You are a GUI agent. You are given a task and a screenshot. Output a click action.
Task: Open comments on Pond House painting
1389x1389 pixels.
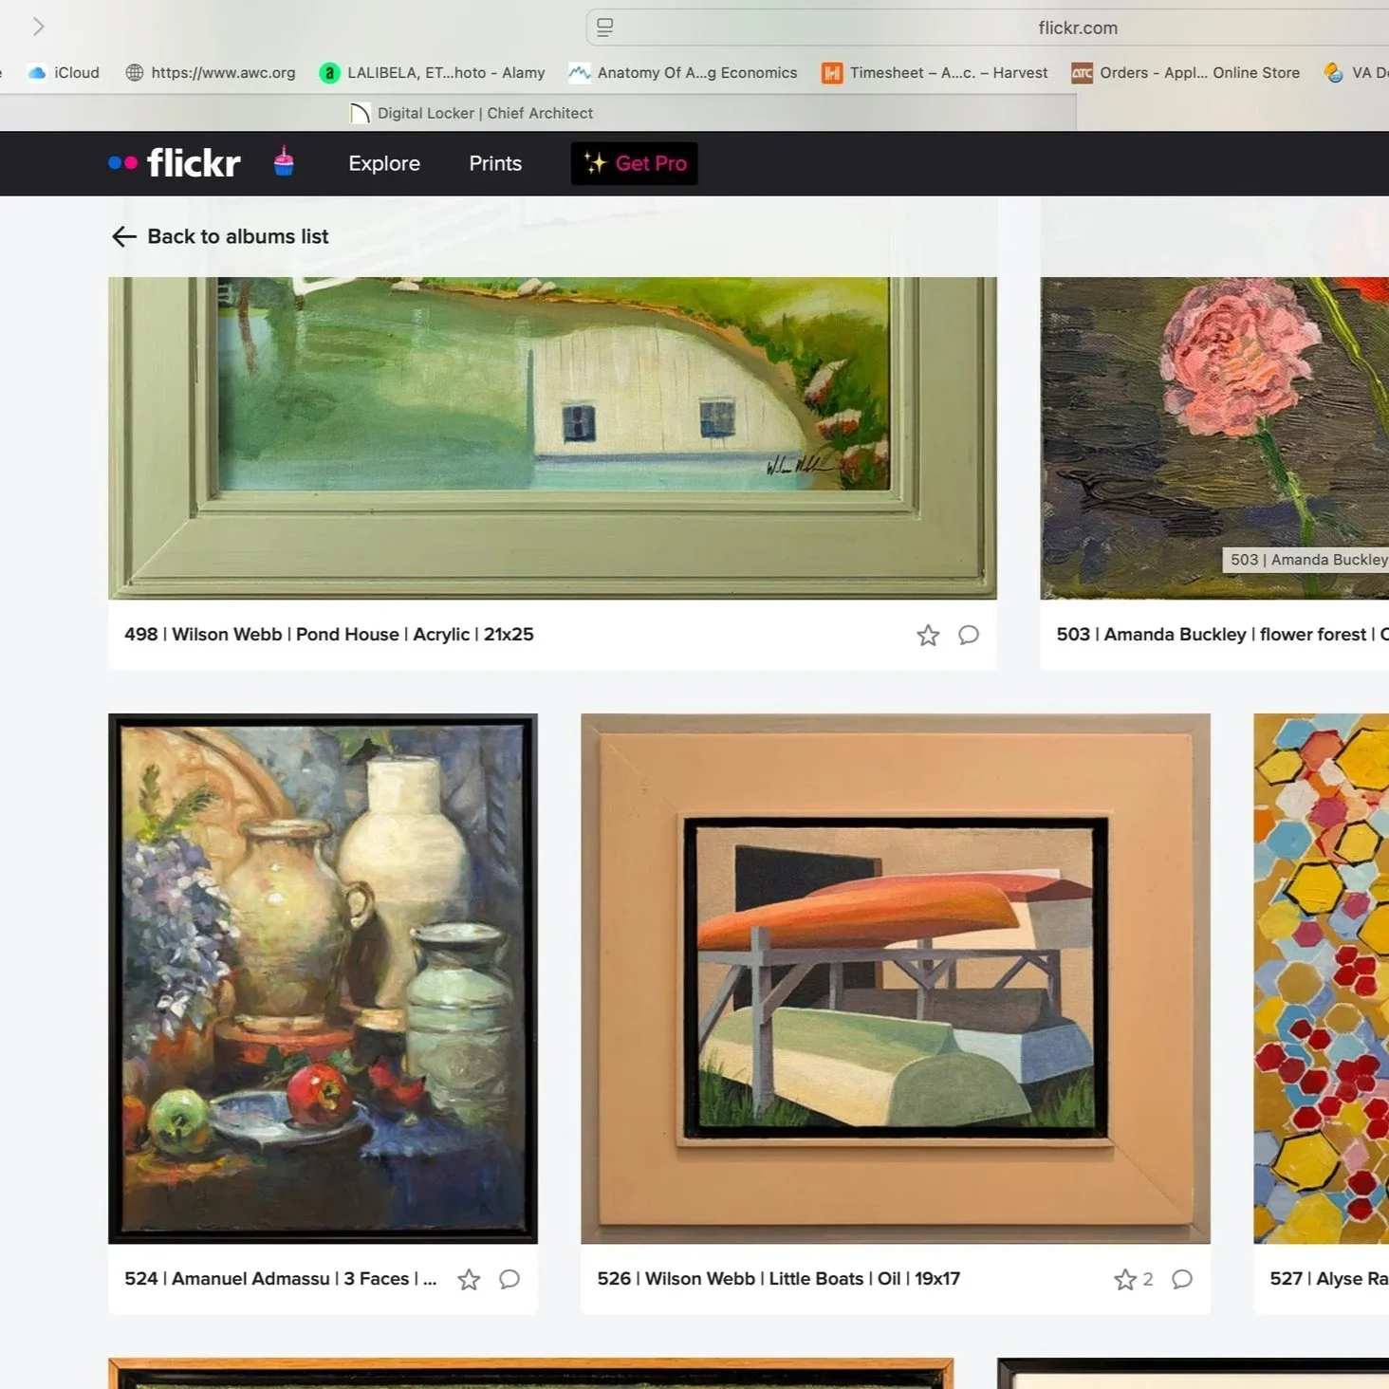click(969, 635)
